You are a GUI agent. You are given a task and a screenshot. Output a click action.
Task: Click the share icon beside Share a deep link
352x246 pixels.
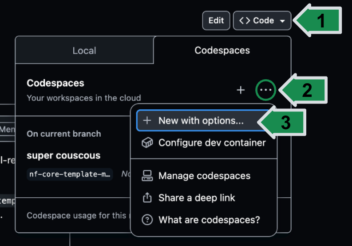147,198
